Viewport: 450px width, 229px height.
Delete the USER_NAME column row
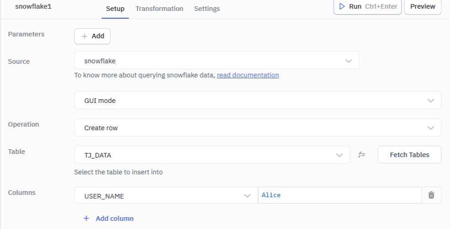click(x=431, y=195)
